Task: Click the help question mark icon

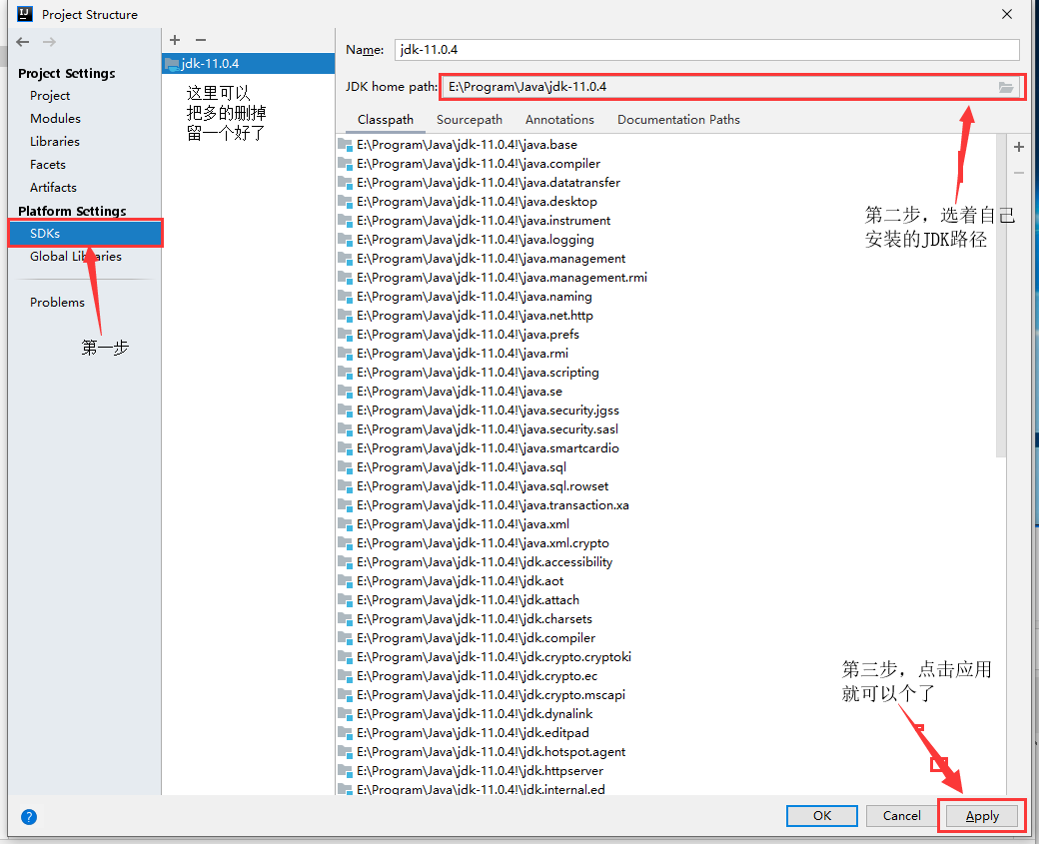Action: (28, 817)
